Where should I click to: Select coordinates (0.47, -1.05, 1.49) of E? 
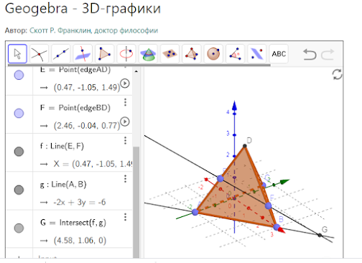87,88
